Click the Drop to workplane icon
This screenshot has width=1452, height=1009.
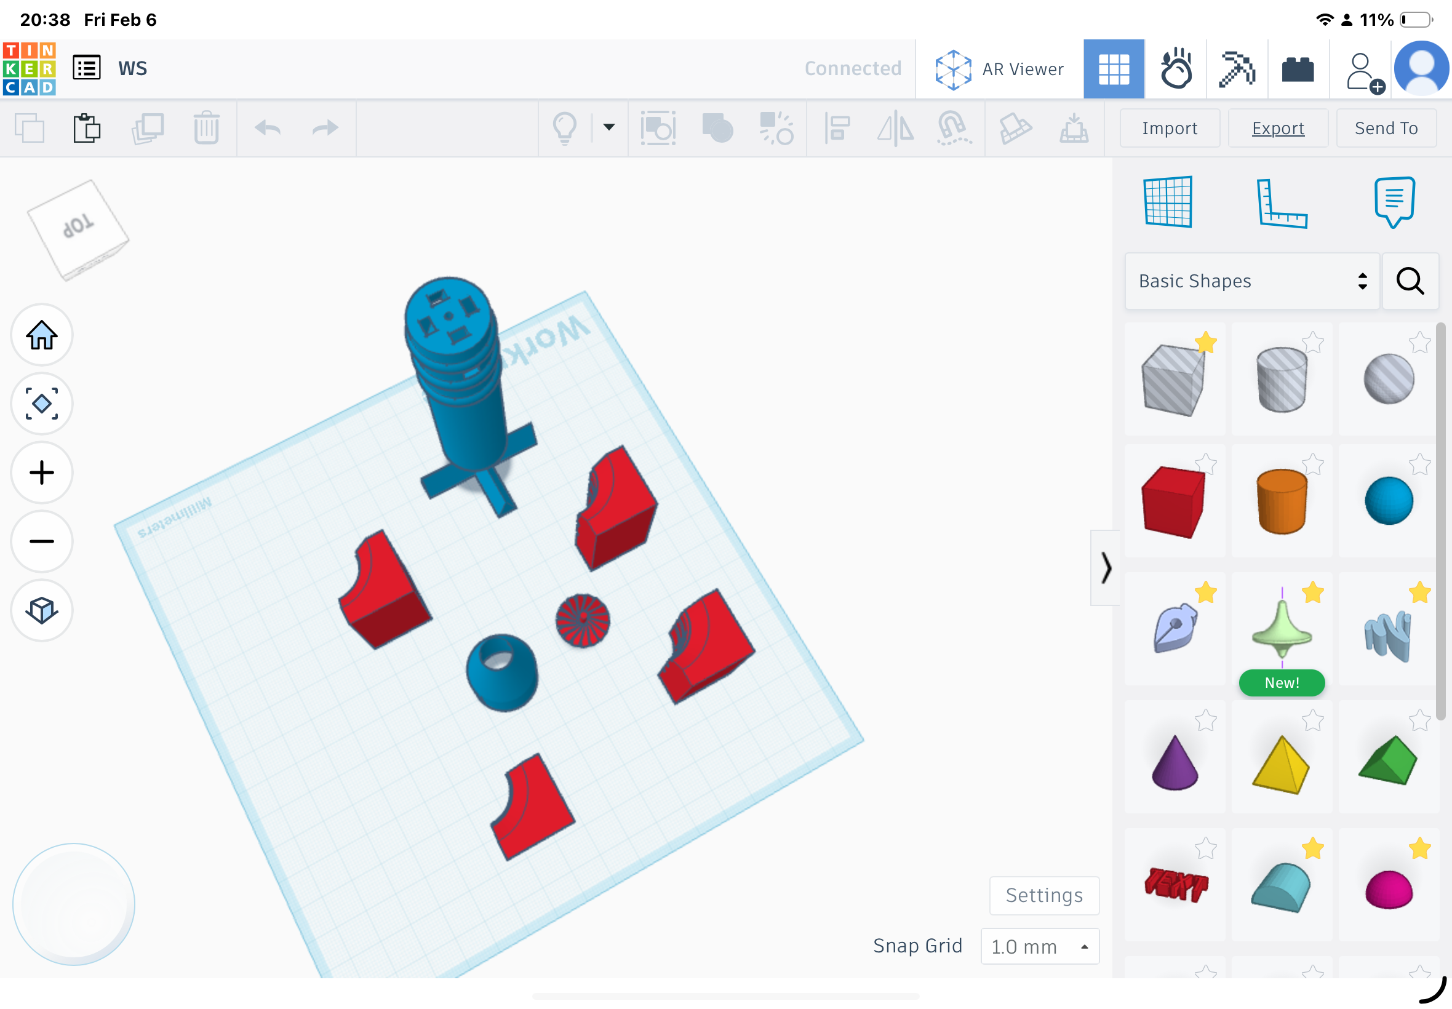pyautogui.click(x=1074, y=129)
